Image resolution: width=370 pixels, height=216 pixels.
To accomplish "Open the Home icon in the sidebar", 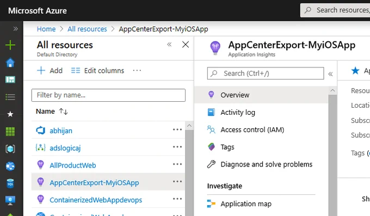I will click(x=10, y=63).
